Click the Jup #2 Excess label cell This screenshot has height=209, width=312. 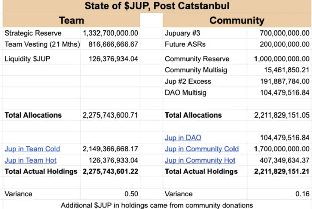point(188,81)
